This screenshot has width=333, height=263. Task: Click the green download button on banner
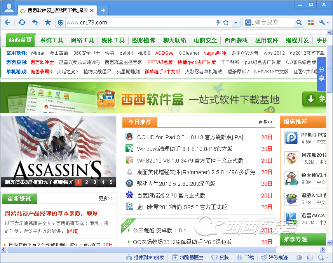314,99
